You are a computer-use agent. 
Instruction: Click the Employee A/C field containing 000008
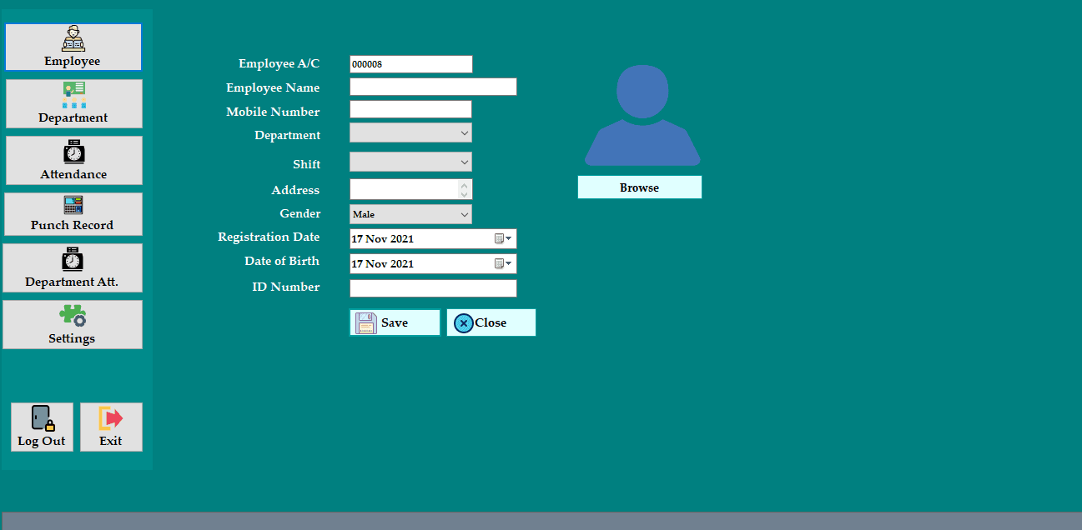click(x=411, y=64)
